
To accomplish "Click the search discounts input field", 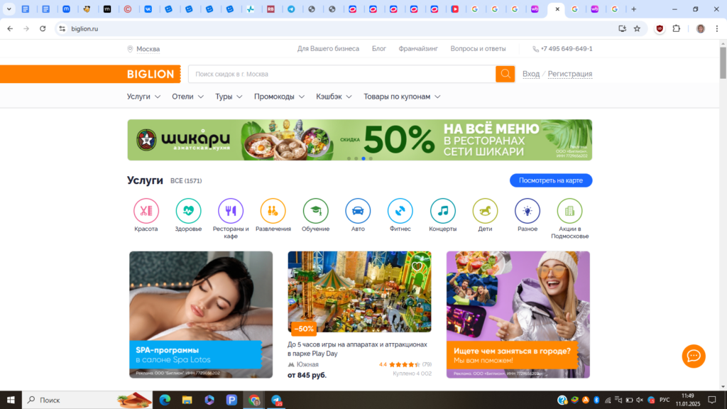I will [x=341, y=74].
